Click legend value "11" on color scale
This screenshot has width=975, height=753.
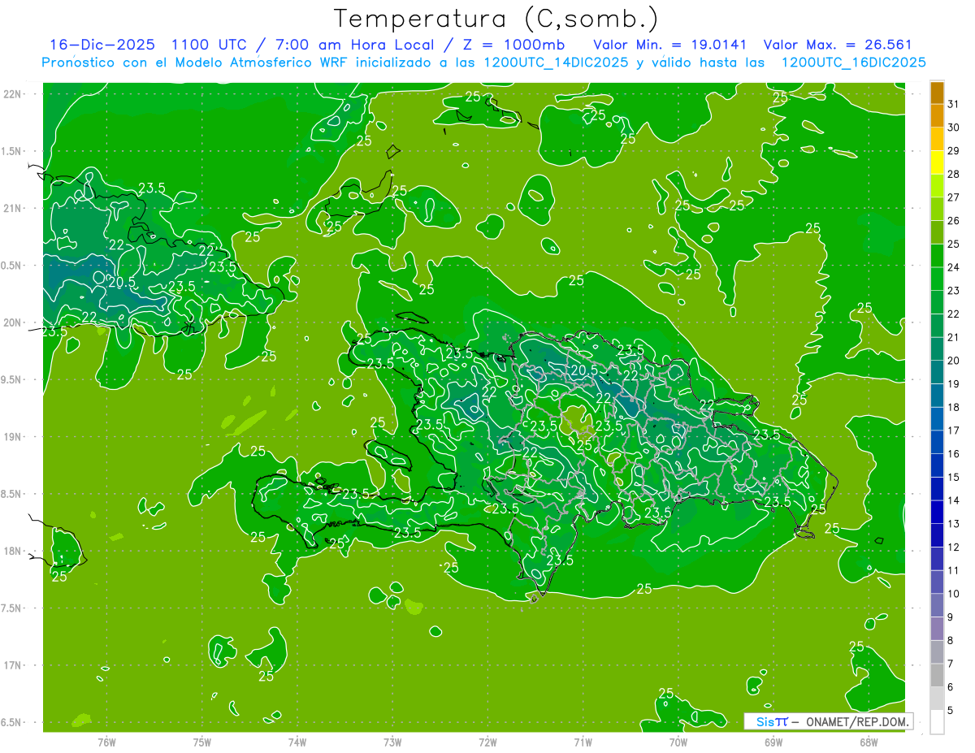click(953, 570)
